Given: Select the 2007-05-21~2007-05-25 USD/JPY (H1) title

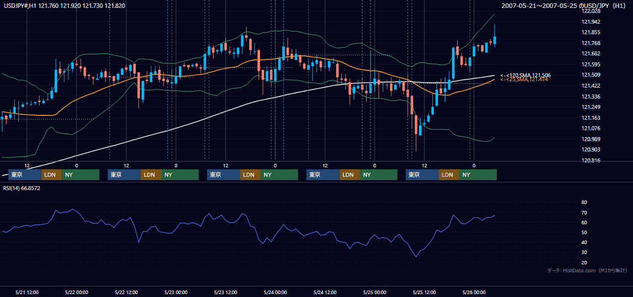Looking at the screenshot, I should [x=564, y=6].
